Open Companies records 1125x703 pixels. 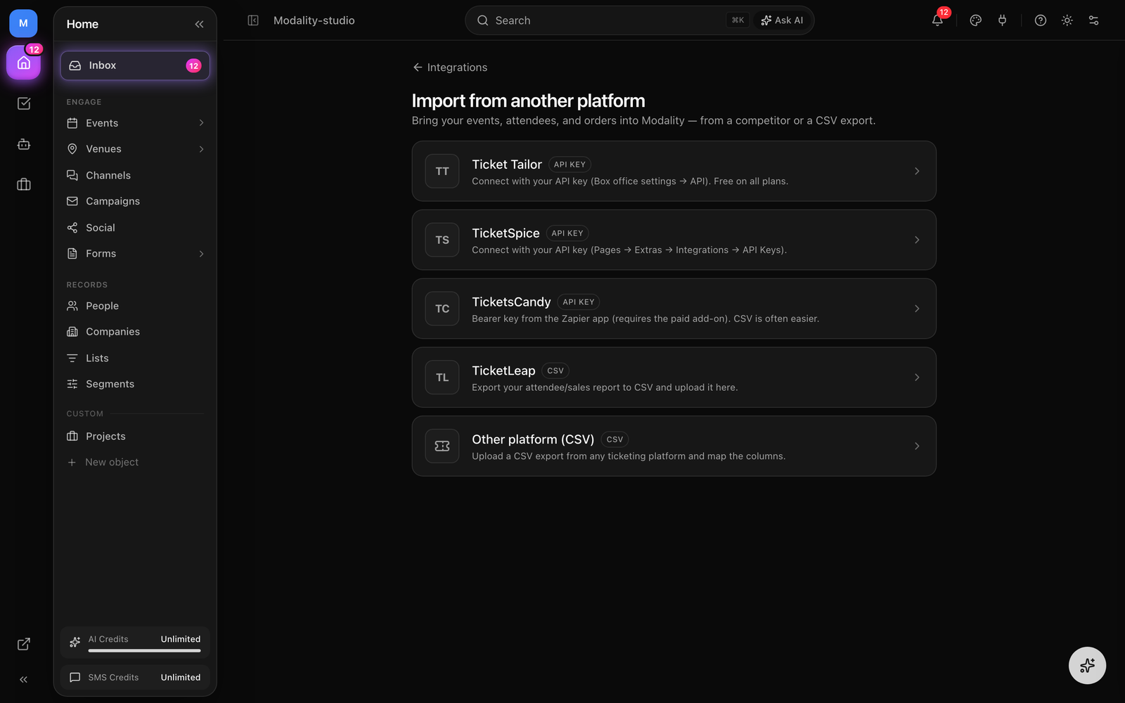pyautogui.click(x=135, y=332)
